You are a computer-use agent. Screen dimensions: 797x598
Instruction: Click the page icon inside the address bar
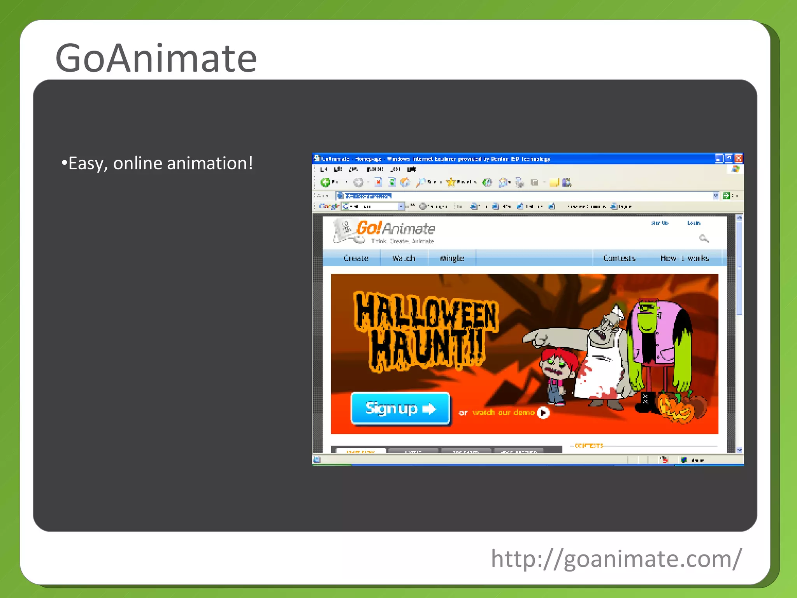tap(340, 195)
